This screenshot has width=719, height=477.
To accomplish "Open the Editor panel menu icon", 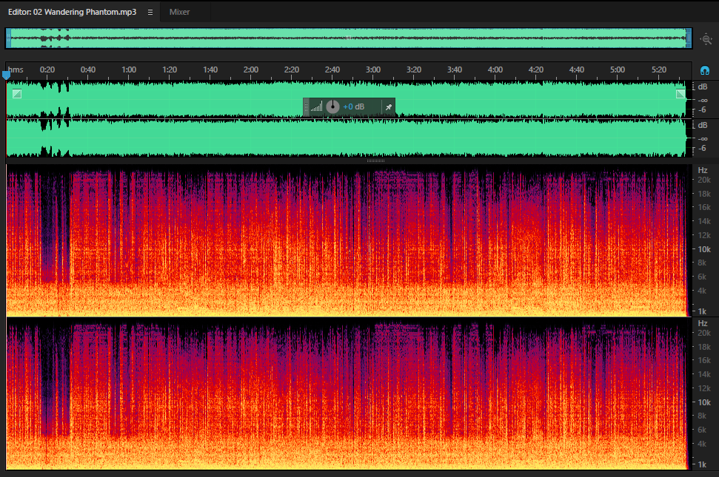I will (150, 13).
